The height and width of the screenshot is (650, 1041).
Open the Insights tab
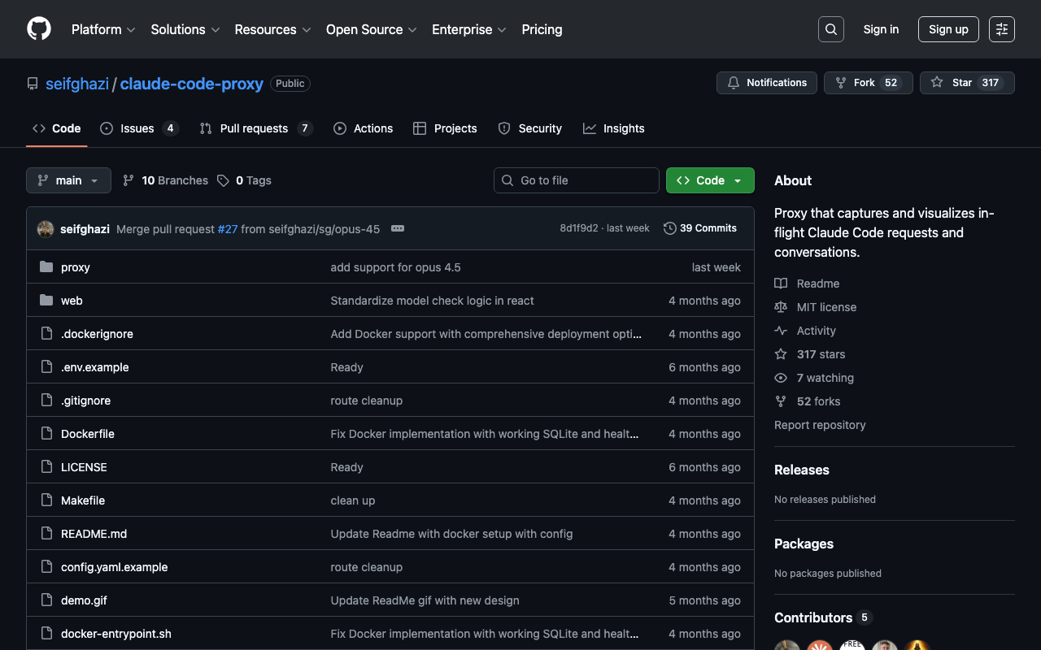[x=614, y=128]
